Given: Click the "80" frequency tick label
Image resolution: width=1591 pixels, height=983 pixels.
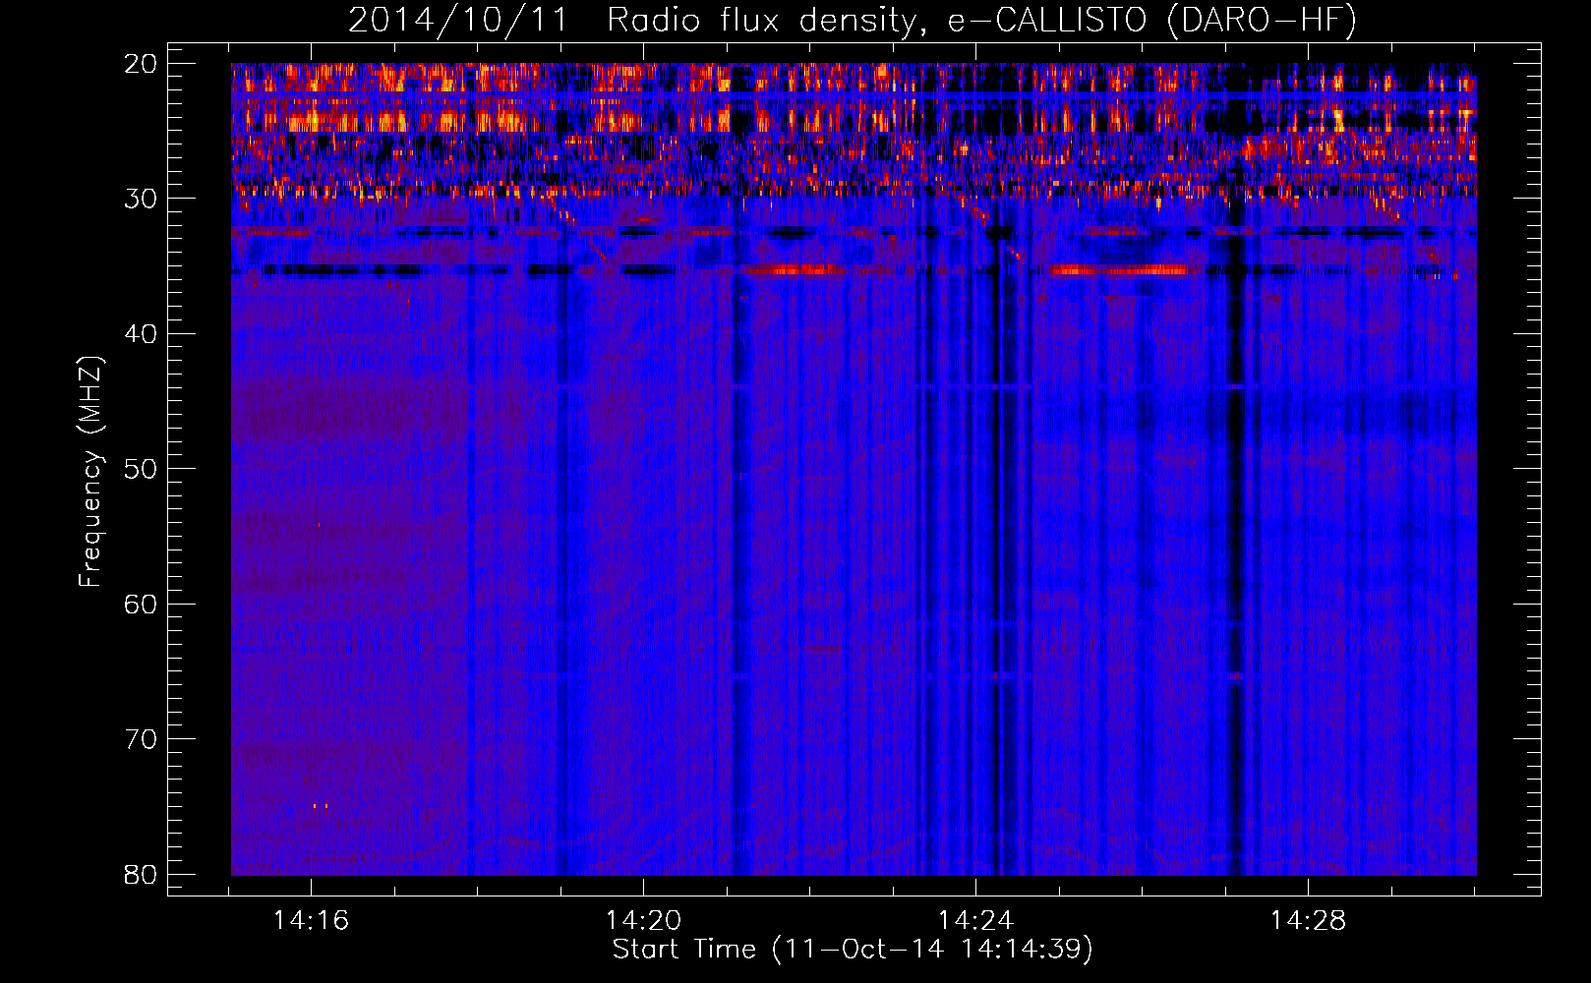Looking at the screenshot, I should coord(141,874).
